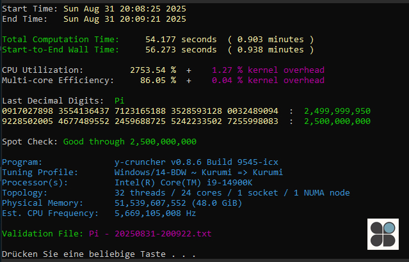Click the Total Computation Time label
Viewport: 409px width, 262px height.
(x=61, y=40)
